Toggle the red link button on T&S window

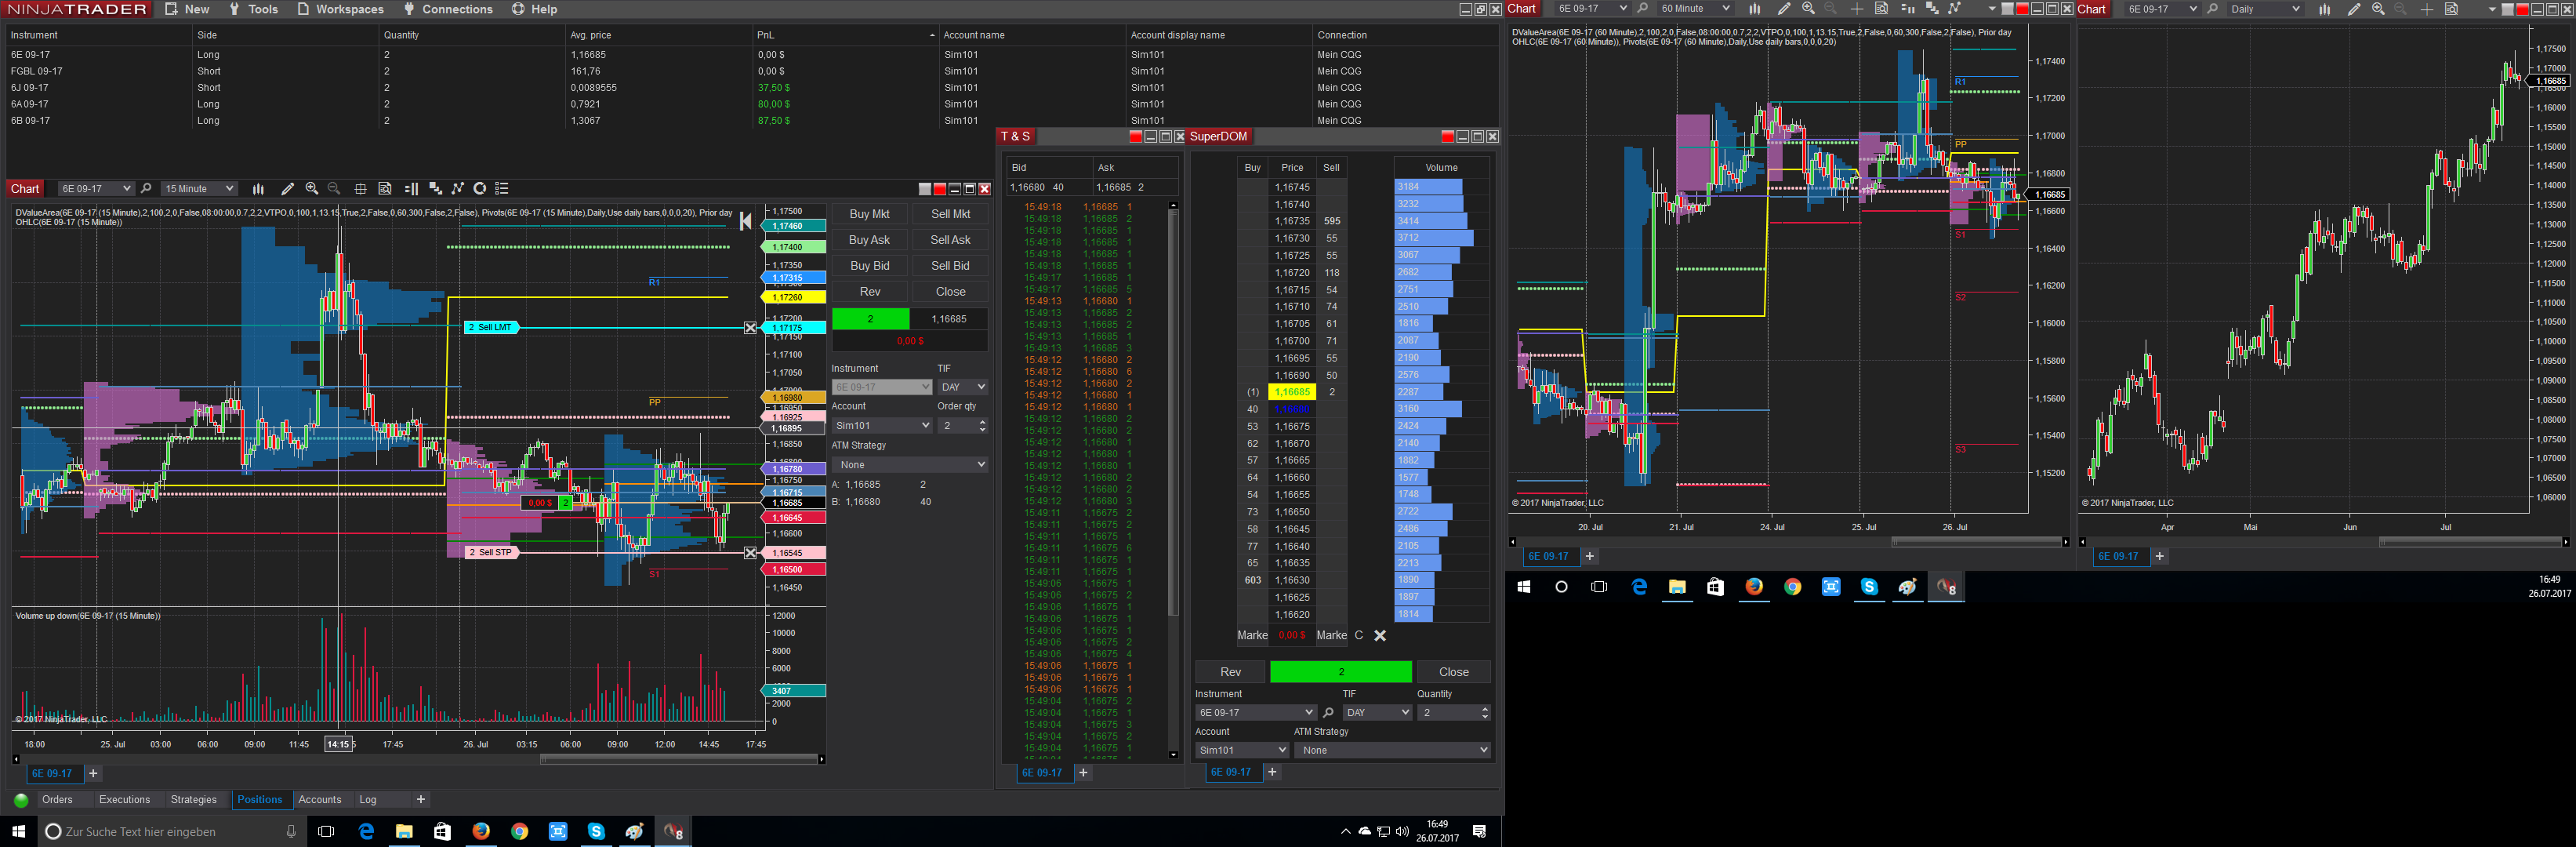pyautogui.click(x=1135, y=137)
